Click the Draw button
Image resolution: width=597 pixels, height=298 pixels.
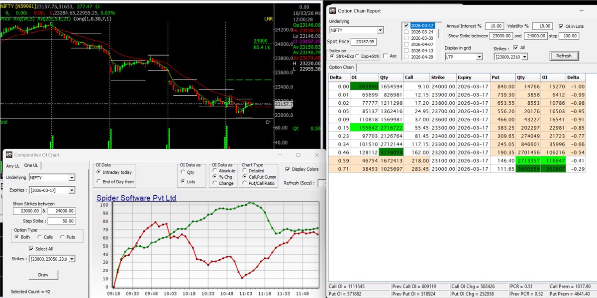pos(43,275)
